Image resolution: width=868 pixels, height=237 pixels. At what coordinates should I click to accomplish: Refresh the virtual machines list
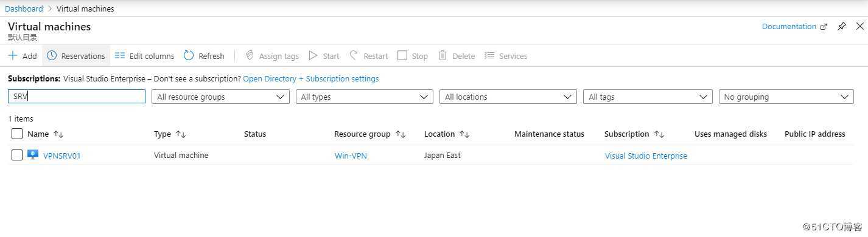(204, 56)
